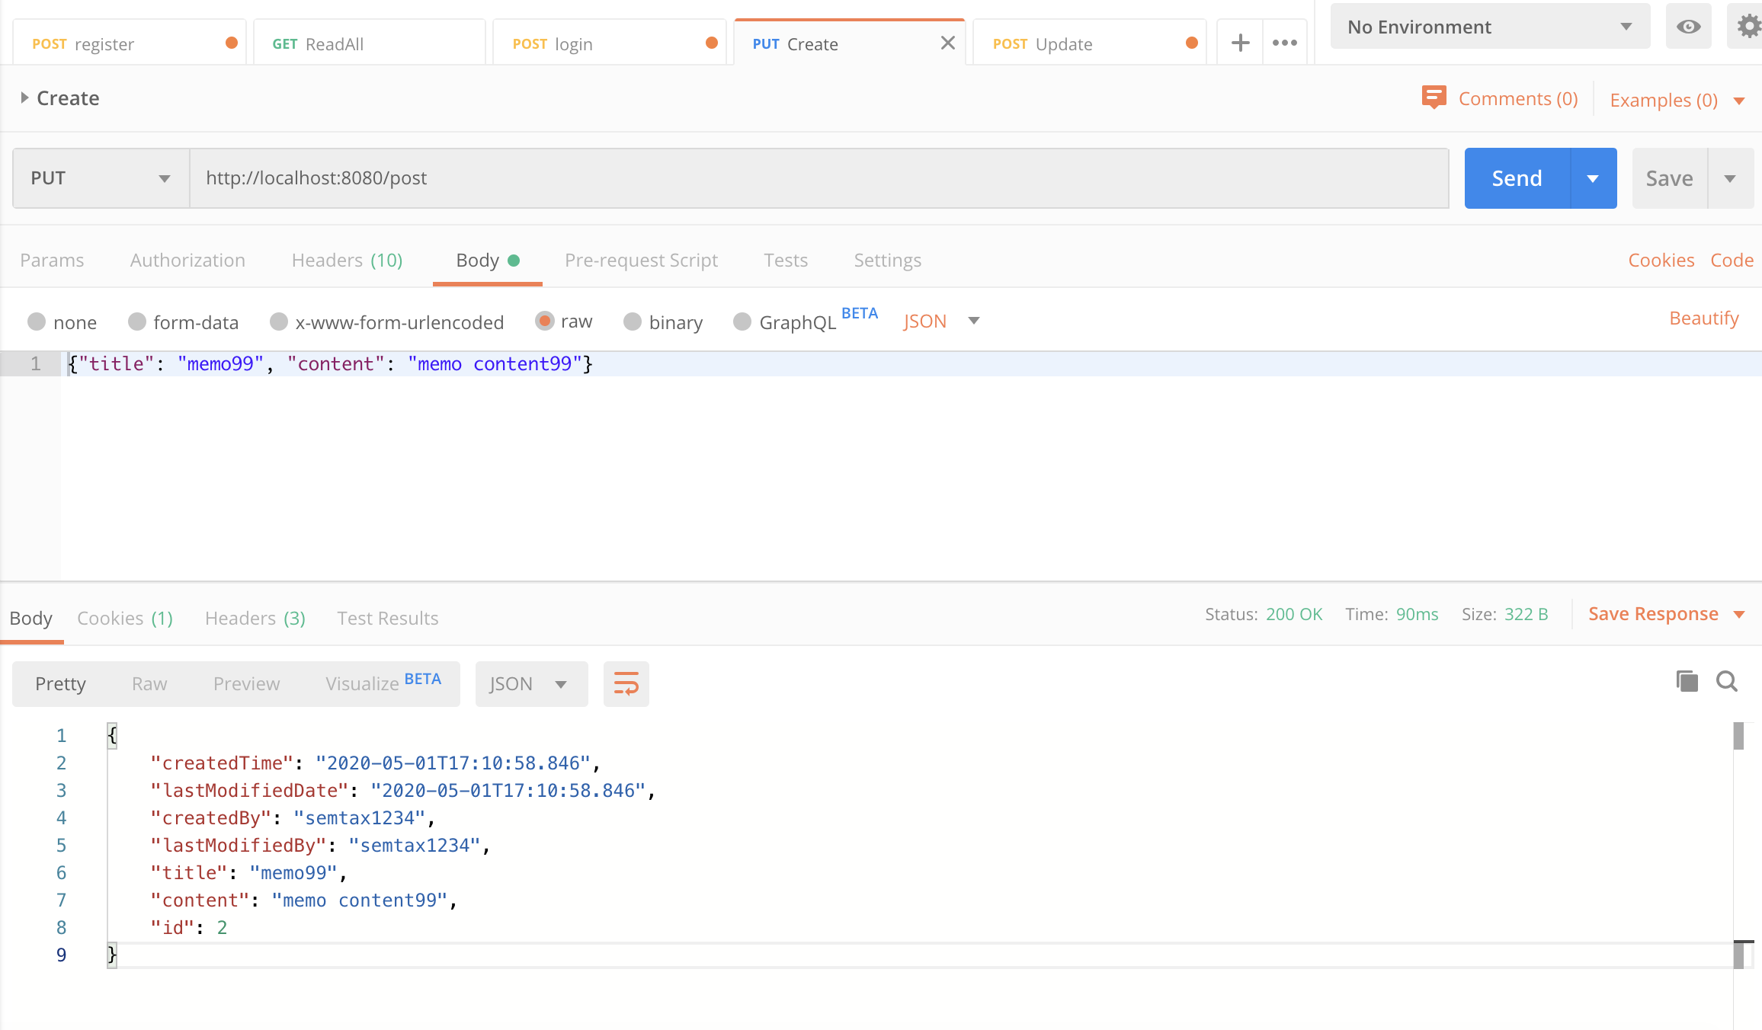This screenshot has height=1030, width=1762.
Task: Expand the Create request name triangle
Action: [x=24, y=98]
